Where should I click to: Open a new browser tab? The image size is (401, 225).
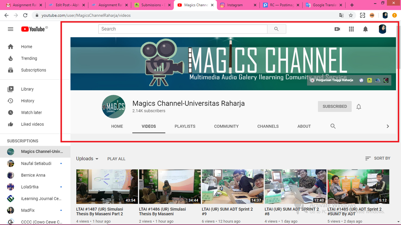(x=352, y=5)
